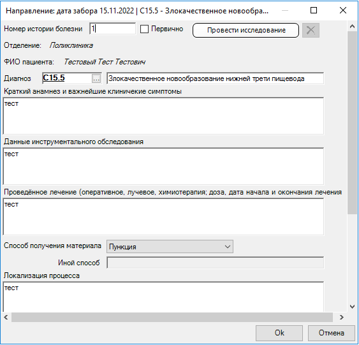Screen dimensions: 359x345
Task: Toggle the Первично checkbox
Action: coord(144,29)
